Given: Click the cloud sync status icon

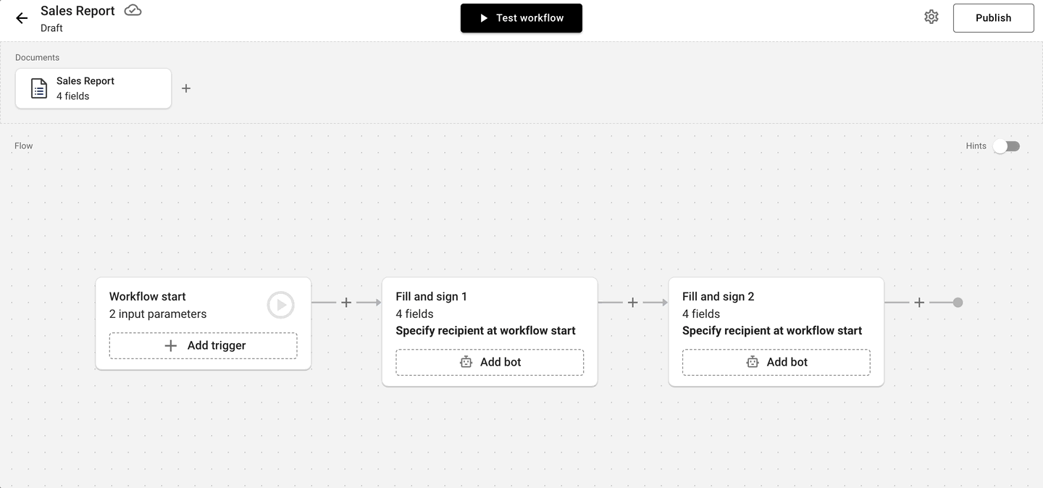Looking at the screenshot, I should coord(133,11).
